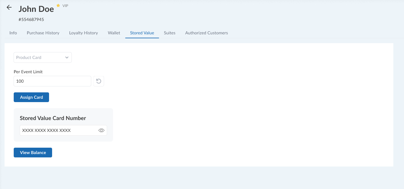This screenshot has width=404, height=189.
Task: Click the gold VIP star icon
Action: pyautogui.click(x=58, y=5)
